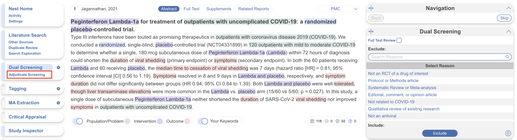Switch to the Full Text tab
The image size is (517, 140).
click(191, 9)
